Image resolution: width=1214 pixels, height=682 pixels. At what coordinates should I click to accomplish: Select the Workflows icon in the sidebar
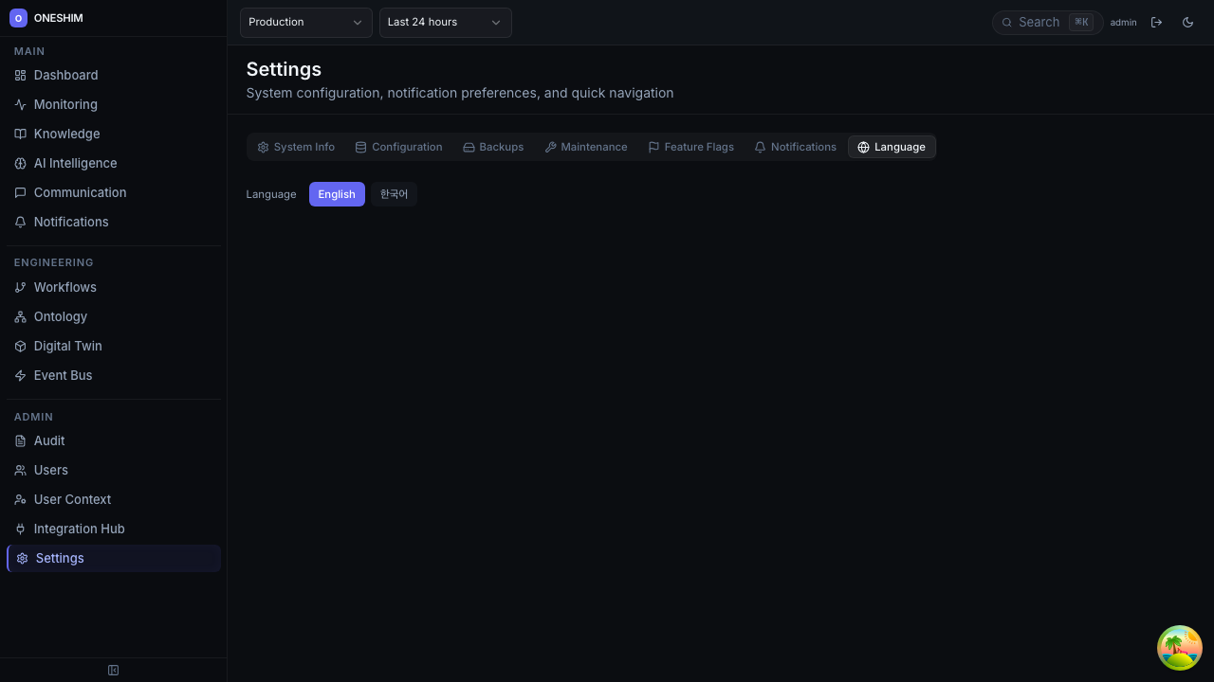20,287
